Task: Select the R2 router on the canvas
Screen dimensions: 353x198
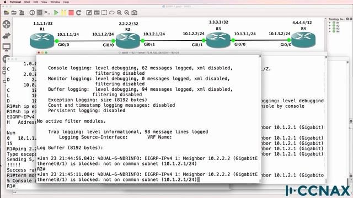Action: (x=127, y=41)
